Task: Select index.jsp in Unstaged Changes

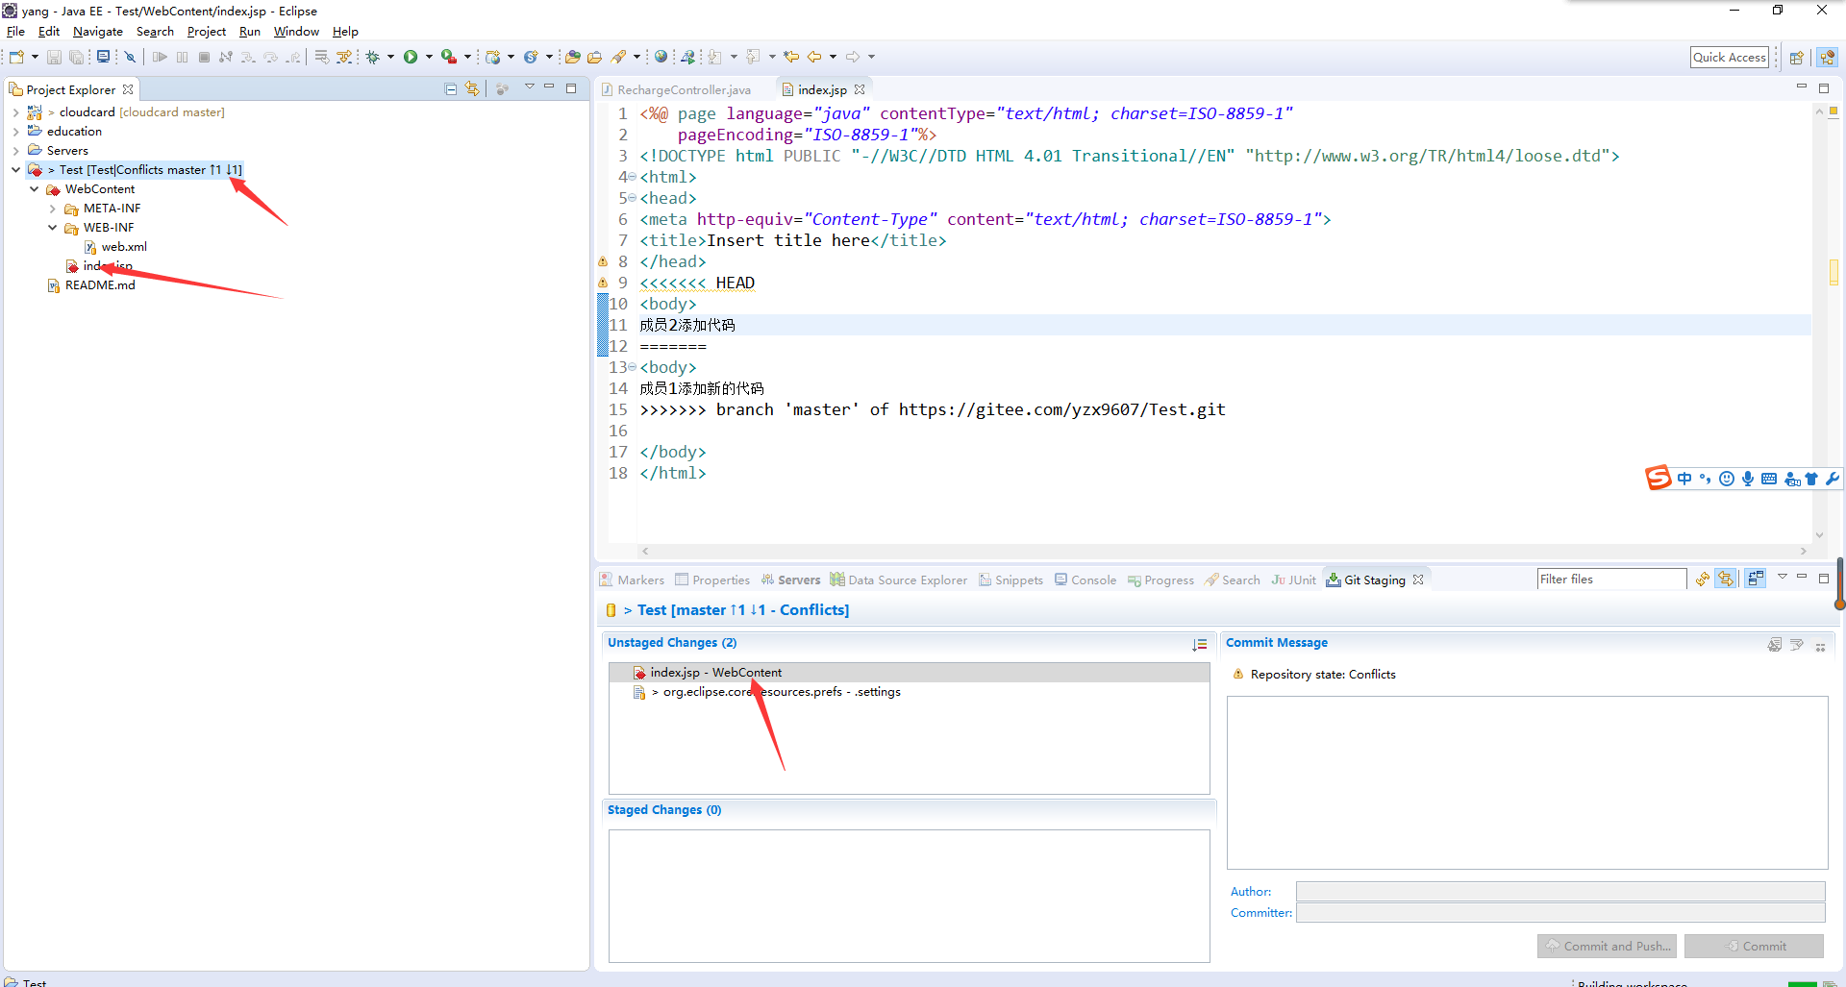Action: [909, 673]
